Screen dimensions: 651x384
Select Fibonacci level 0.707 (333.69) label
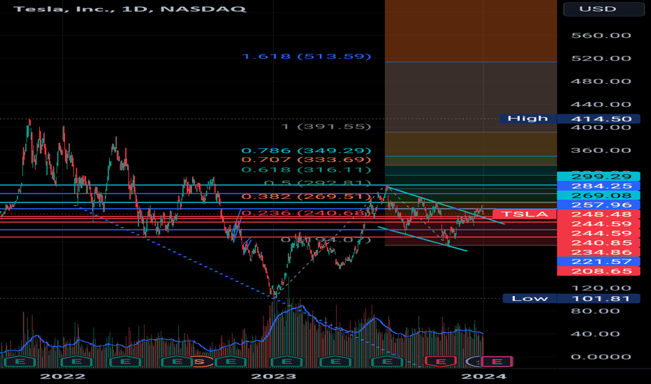[x=307, y=160]
